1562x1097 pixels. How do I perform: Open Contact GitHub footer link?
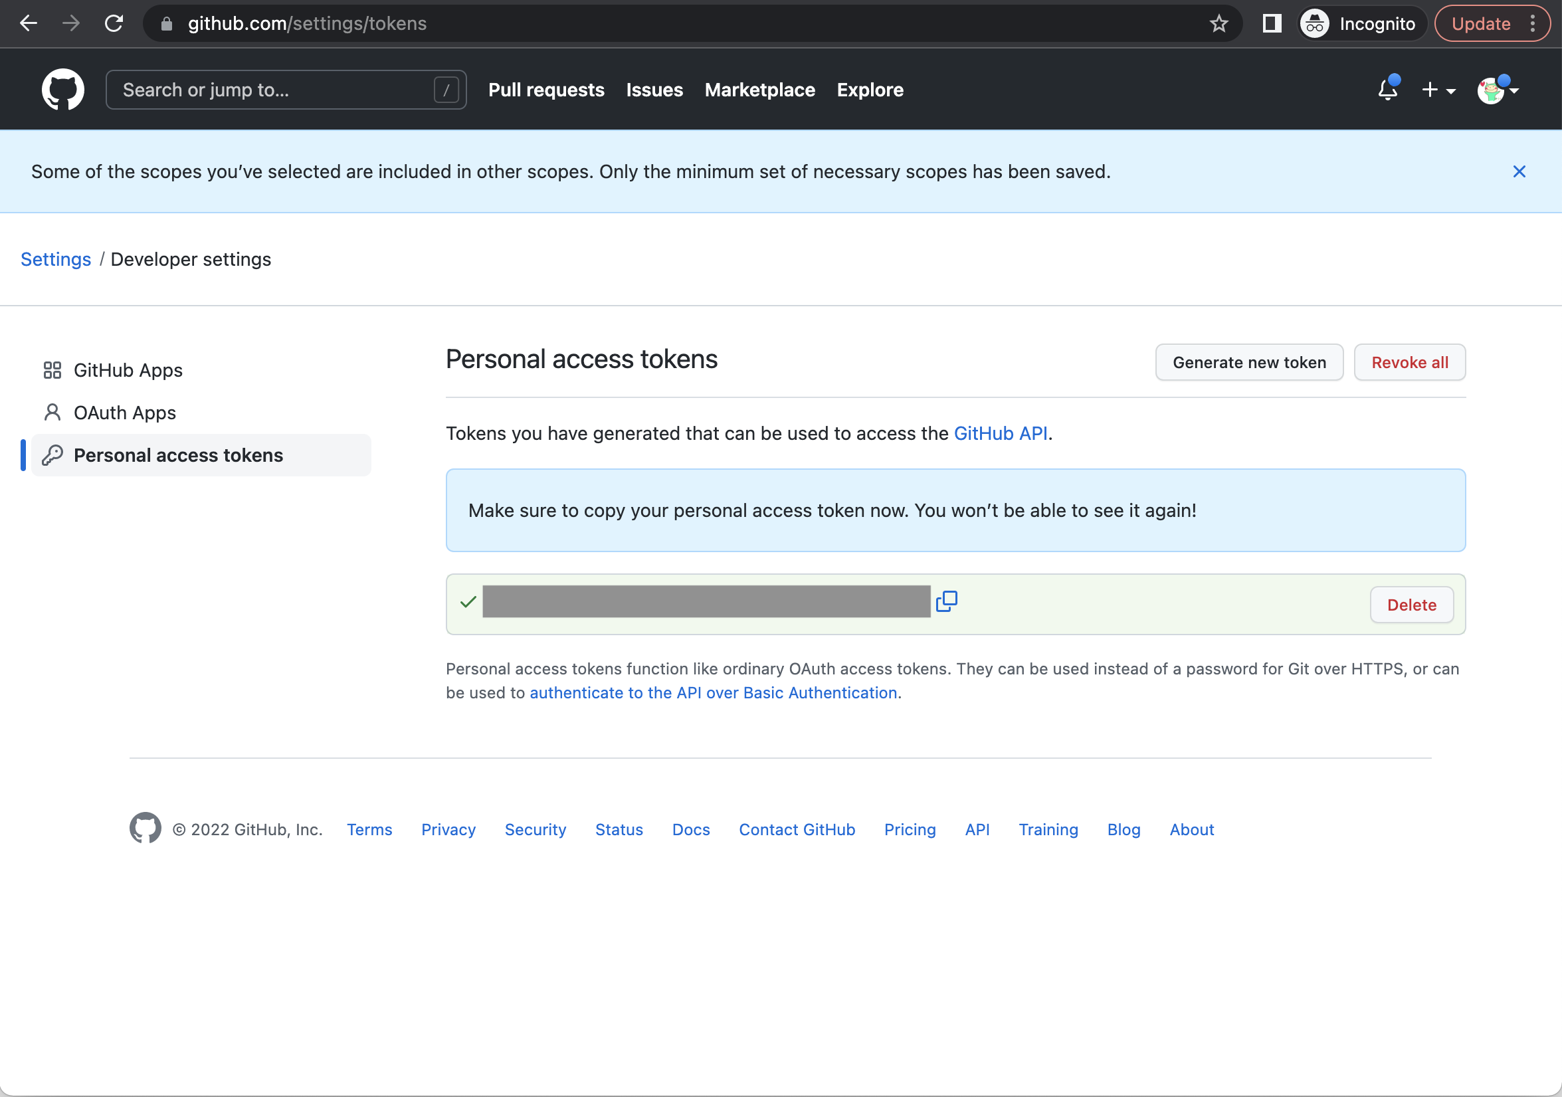pyautogui.click(x=797, y=829)
